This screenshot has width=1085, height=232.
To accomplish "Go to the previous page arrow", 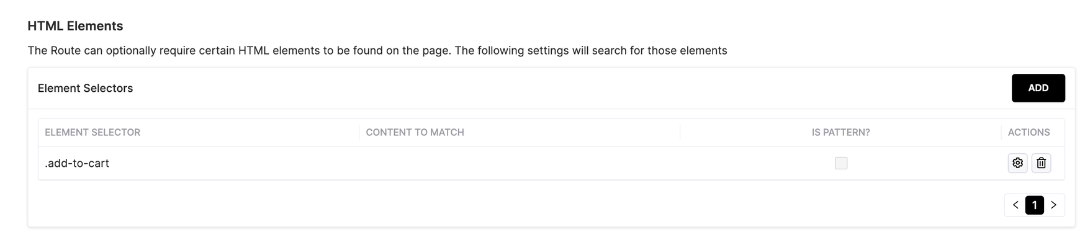I will [x=1015, y=205].
